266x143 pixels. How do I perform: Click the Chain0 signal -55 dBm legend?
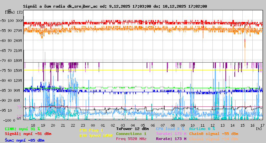pos(213,134)
